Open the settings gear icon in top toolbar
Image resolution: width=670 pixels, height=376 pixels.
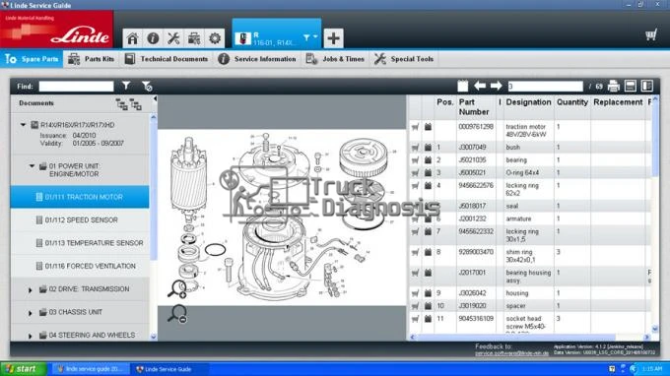point(215,38)
